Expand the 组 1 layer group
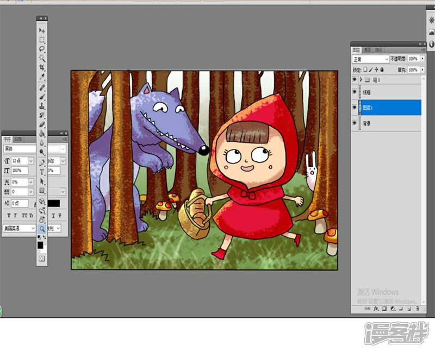 click(x=361, y=79)
